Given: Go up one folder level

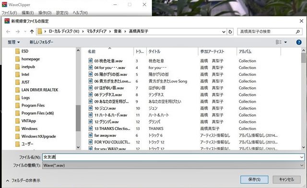Looking at the screenshot, I should pyautogui.click(x=32, y=32).
